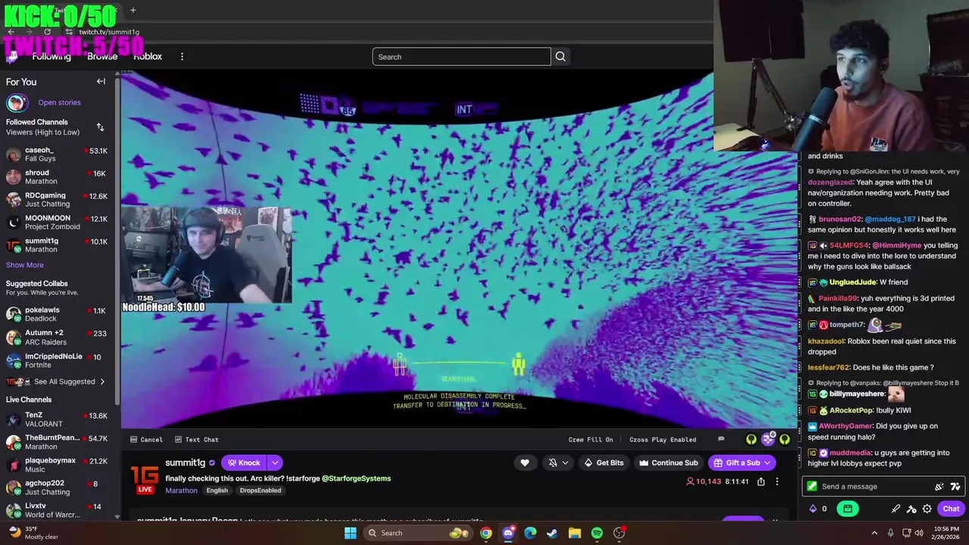Expand Show More followed channels
Image resolution: width=969 pixels, height=545 pixels.
pos(25,265)
